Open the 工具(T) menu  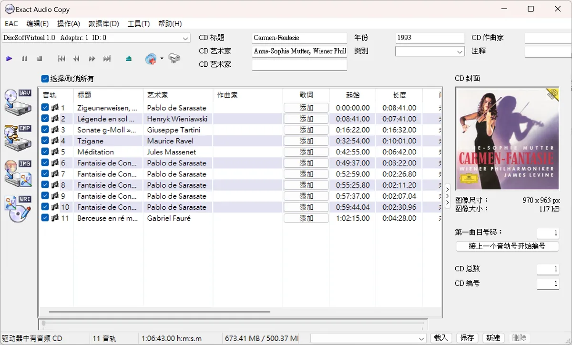pos(139,24)
